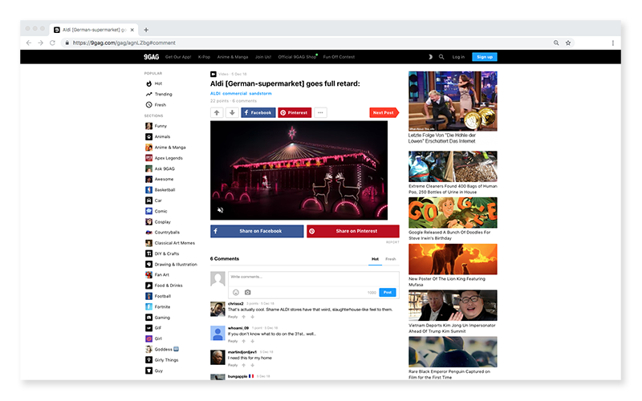Browse the Food & Drinks section
Viewport: 642px width, 401px height.
point(164,286)
